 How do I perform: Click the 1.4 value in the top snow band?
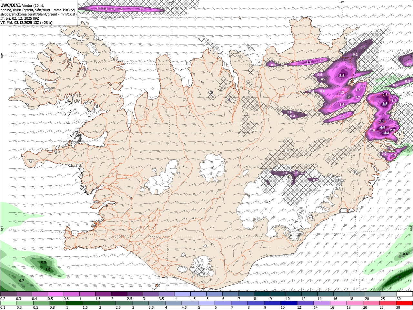click(105, 9)
